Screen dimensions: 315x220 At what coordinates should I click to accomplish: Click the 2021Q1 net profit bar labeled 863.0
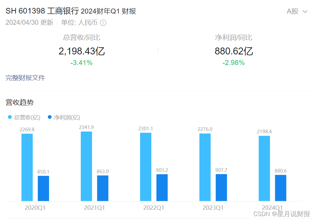103,188
